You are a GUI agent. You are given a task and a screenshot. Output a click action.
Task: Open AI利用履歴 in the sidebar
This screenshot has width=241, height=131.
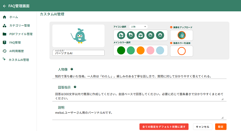(x=17, y=51)
